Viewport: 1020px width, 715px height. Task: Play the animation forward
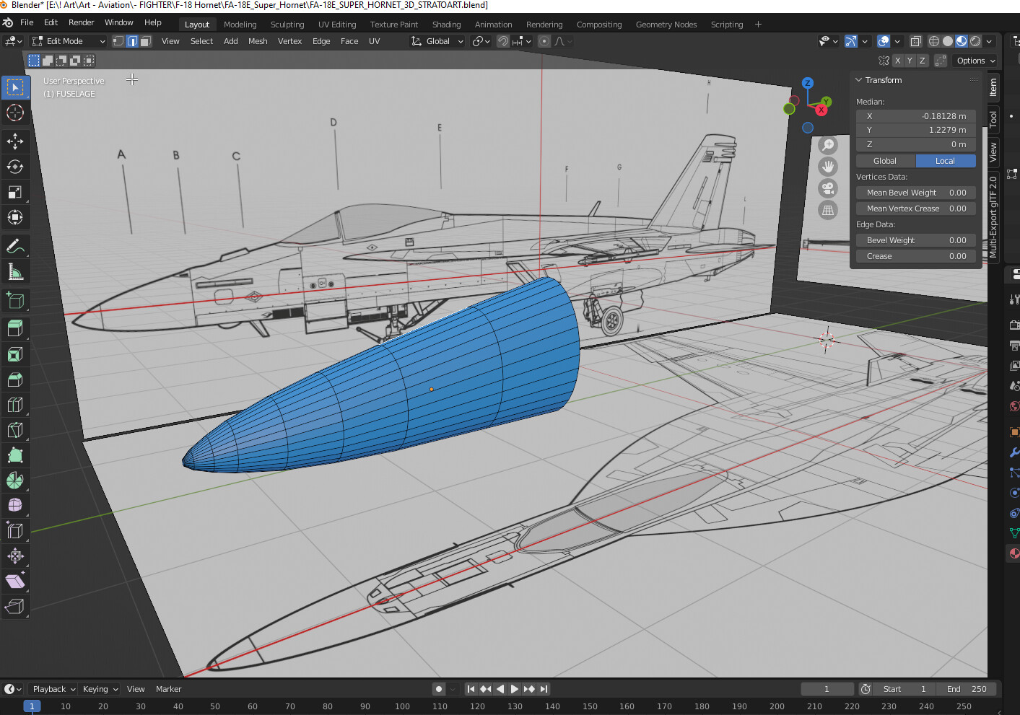[514, 689]
